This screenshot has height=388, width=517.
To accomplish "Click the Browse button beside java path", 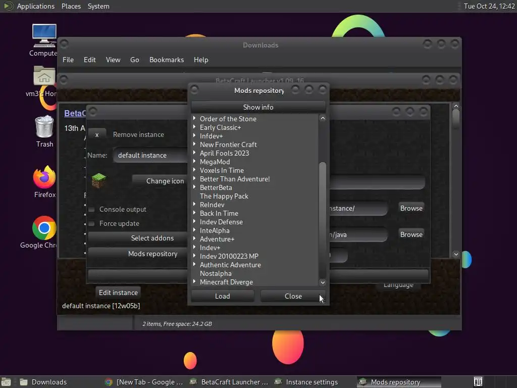I will pos(411,234).
